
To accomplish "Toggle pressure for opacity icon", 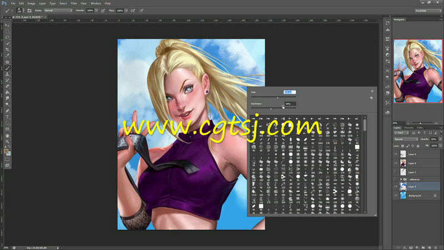I will click(103, 11).
